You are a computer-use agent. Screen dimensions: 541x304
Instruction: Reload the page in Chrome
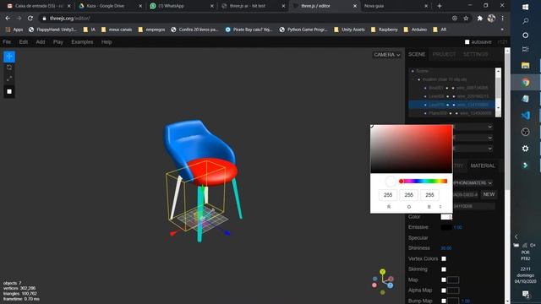tap(30, 19)
